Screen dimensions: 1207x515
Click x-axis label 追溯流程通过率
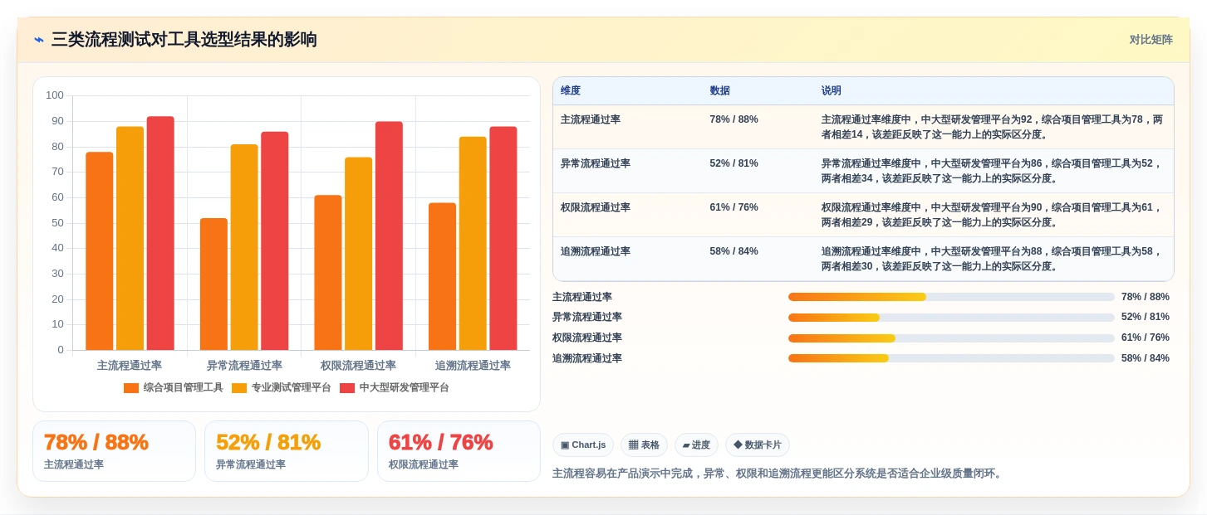click(x=473, y=365)
